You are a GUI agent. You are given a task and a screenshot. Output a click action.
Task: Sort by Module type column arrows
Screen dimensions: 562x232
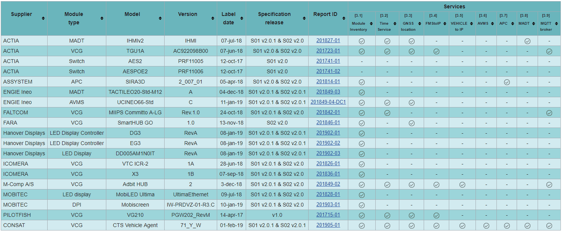pos(102,18)
